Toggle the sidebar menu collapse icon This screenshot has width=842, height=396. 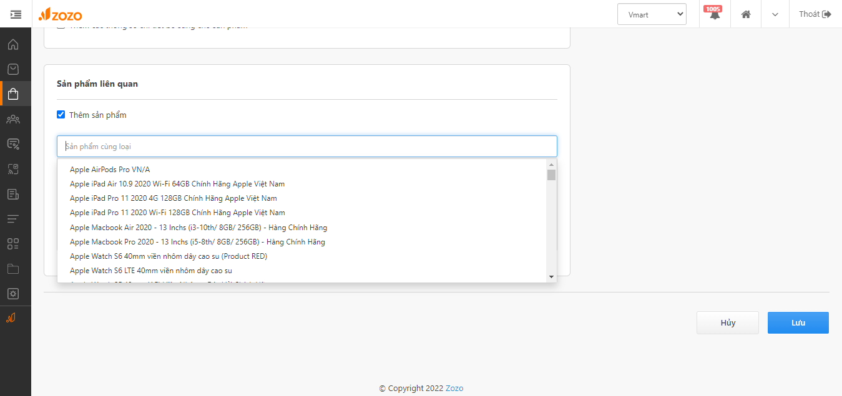point(16,14)
